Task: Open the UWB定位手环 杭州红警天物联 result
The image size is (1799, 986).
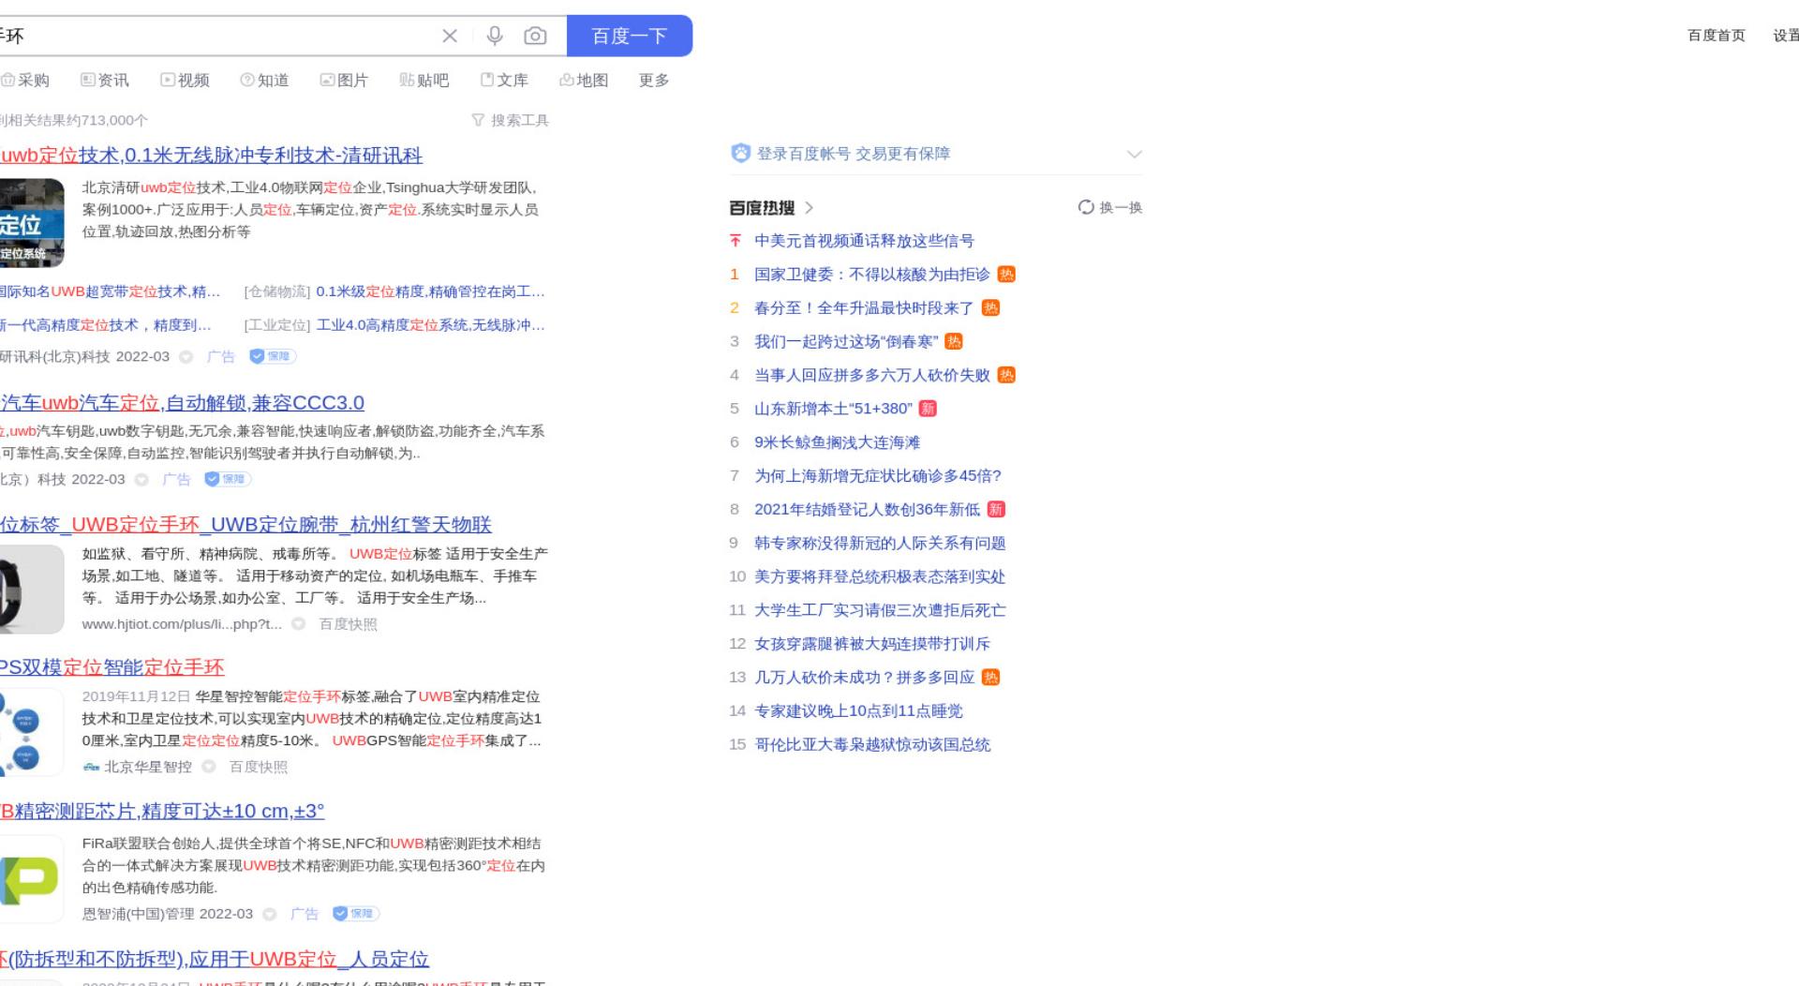Action: click(245, 525)
